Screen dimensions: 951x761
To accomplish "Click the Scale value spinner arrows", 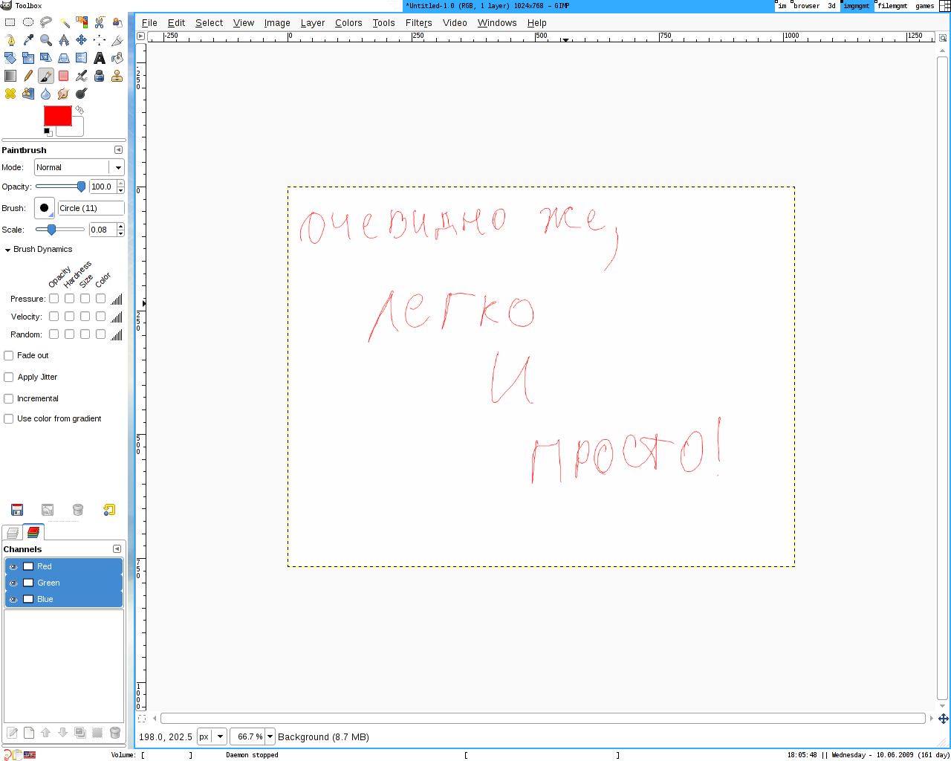I will pos(120,230).
